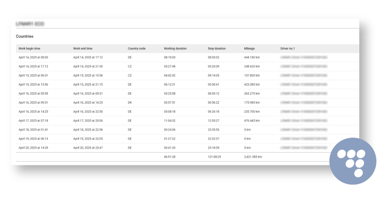Select the DK country code cell
387x197 pixels.
(x=130, y=102)
